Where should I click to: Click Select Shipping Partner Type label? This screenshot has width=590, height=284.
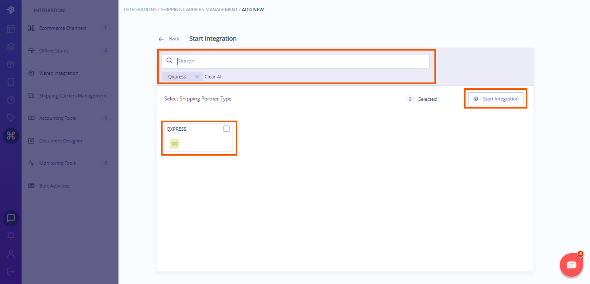198,99
